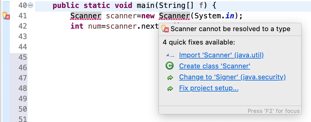Click the import icon beside Import 'Scanner'
Screen dimensions: 311x122
pyautogui.click(x=170, y=56)
